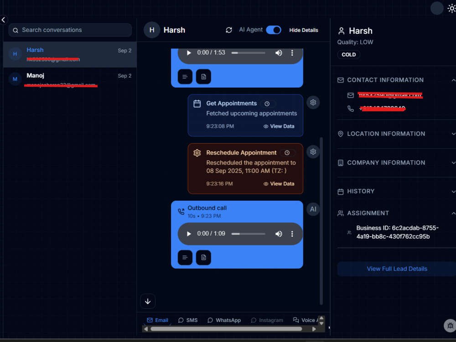Seek within the 1:09 recording progress bar
The image size is (456, 342).
(x=248, y=234)
